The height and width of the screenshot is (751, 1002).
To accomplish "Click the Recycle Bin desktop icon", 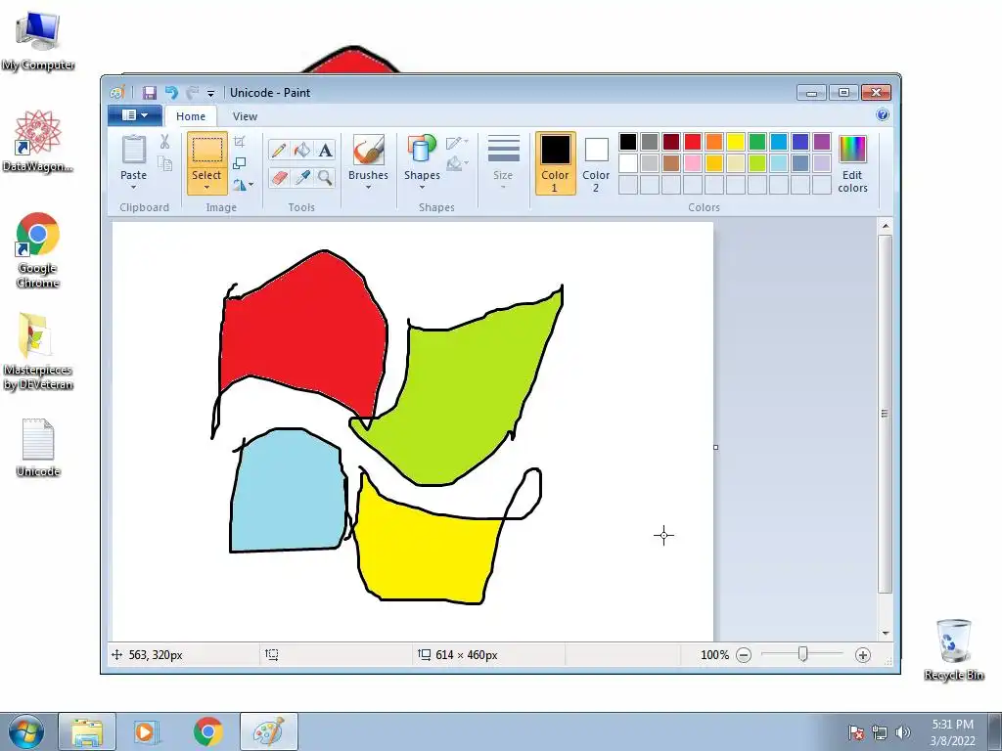I will pos(953,649).
